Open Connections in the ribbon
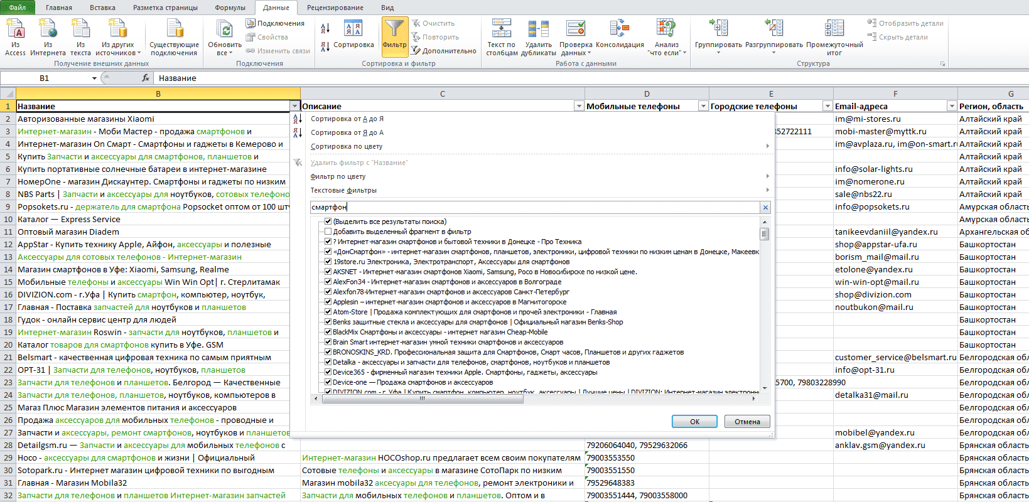 click(x=275, y=23)
